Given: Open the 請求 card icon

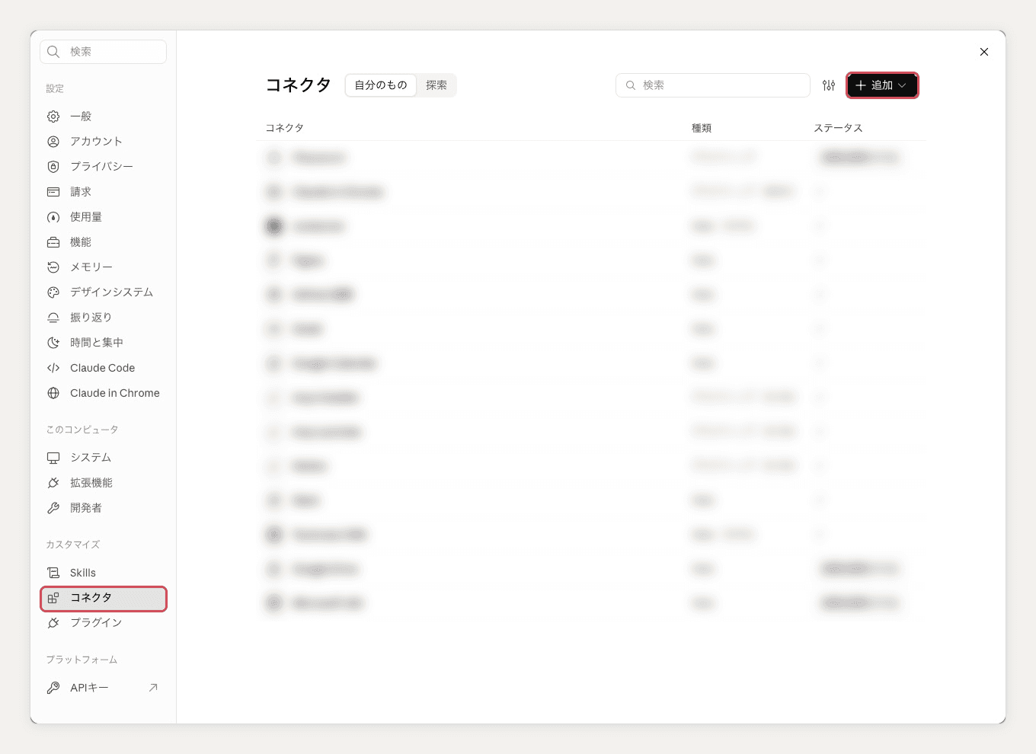Looking at the screenshot, I should click(x=53, y=192).
